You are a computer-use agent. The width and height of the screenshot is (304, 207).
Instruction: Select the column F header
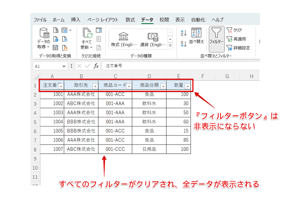click(x=203, y=76)
